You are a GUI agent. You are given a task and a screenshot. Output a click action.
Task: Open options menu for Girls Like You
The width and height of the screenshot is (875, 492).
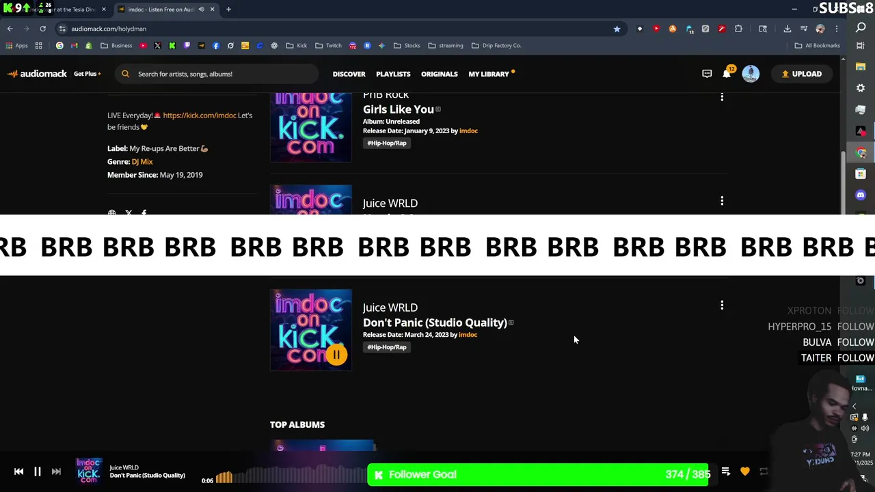722,97
